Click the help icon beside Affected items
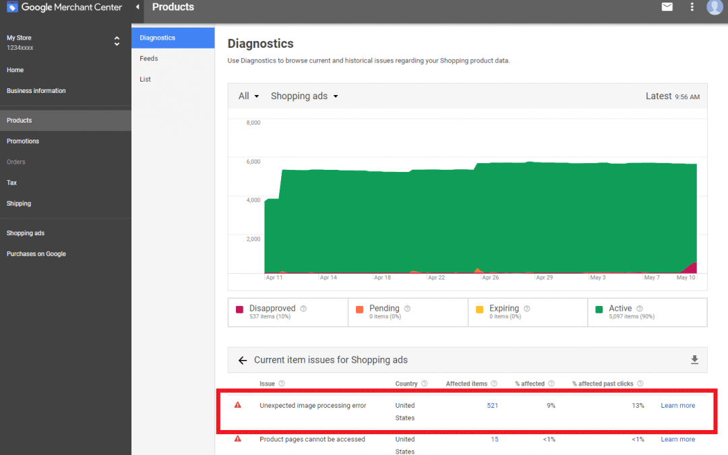The height and width of the screenshot is (455, 728). (494, 384)
